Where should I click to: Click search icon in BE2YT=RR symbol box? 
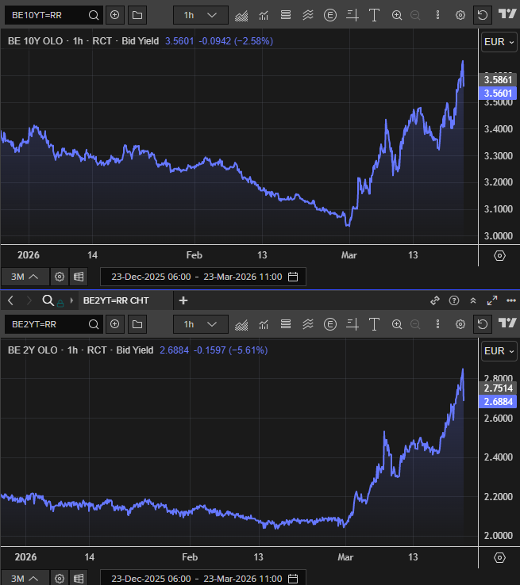coord(94,324)
